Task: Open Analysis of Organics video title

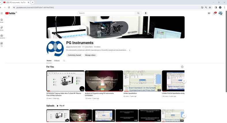Action: click(99, 94)
